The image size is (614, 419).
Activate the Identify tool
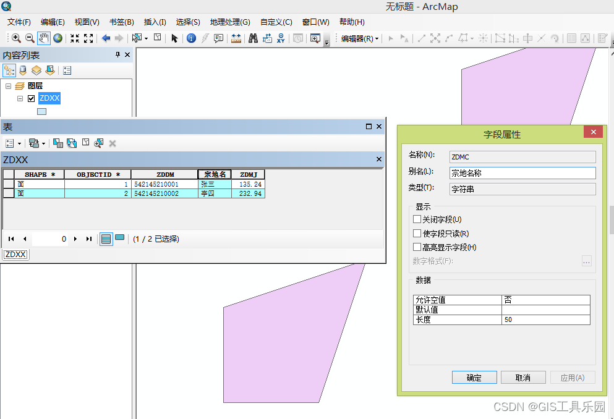coord(192,38)
